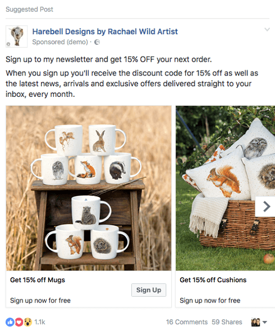Click the Harebell Designs profile picture

click(16, 36)
